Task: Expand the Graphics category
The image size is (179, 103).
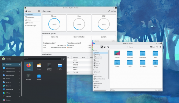Action: point(11,82)
